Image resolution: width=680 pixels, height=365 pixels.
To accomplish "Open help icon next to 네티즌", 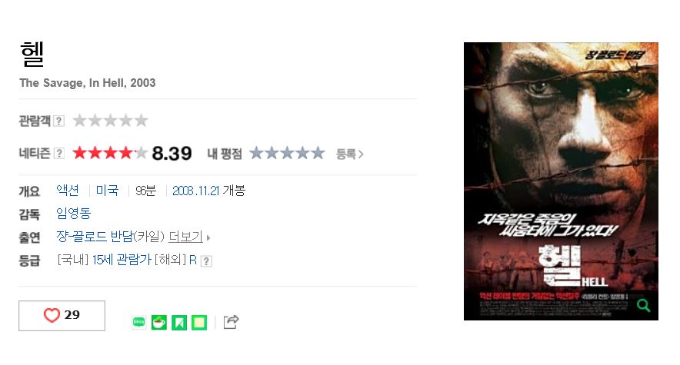I will [x=59, y=153].
